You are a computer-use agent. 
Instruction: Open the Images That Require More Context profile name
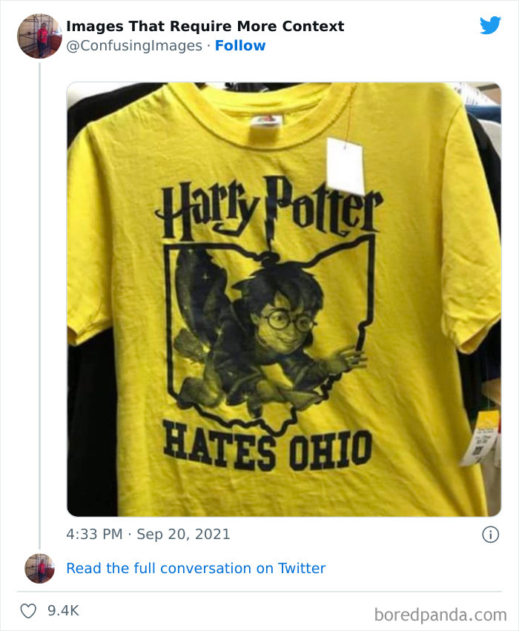click(x=205, y=26)
